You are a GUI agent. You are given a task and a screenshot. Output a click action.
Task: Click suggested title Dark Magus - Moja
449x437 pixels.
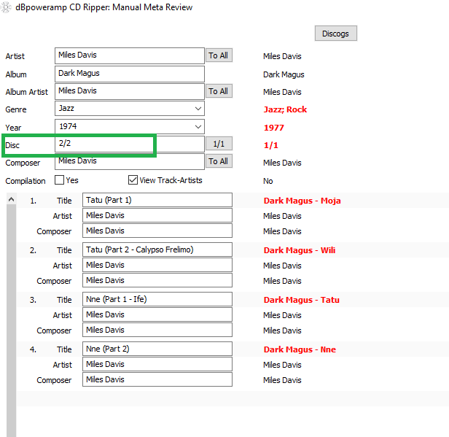point(302,201)
